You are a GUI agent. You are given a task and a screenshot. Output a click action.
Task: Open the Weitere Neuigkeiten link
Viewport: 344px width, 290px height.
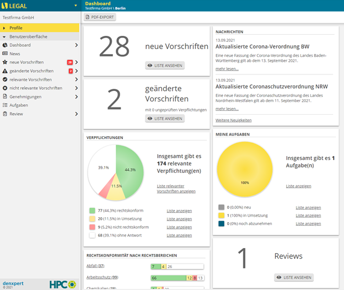233,120
